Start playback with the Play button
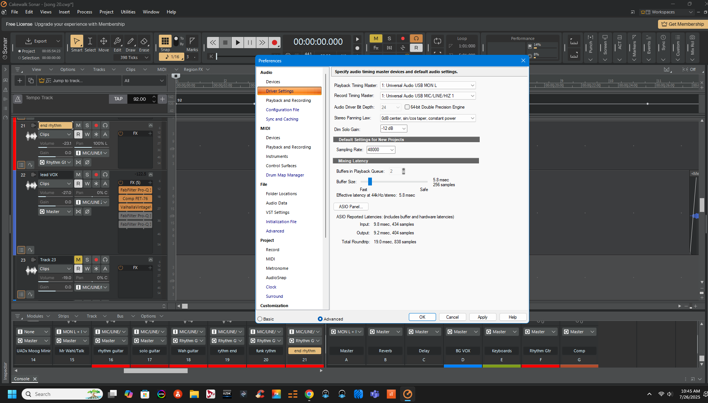 (x=238, y=43)
